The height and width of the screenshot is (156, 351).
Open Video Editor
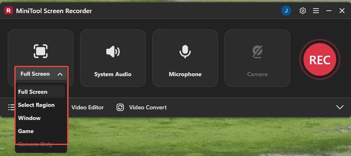click(87, 107)
